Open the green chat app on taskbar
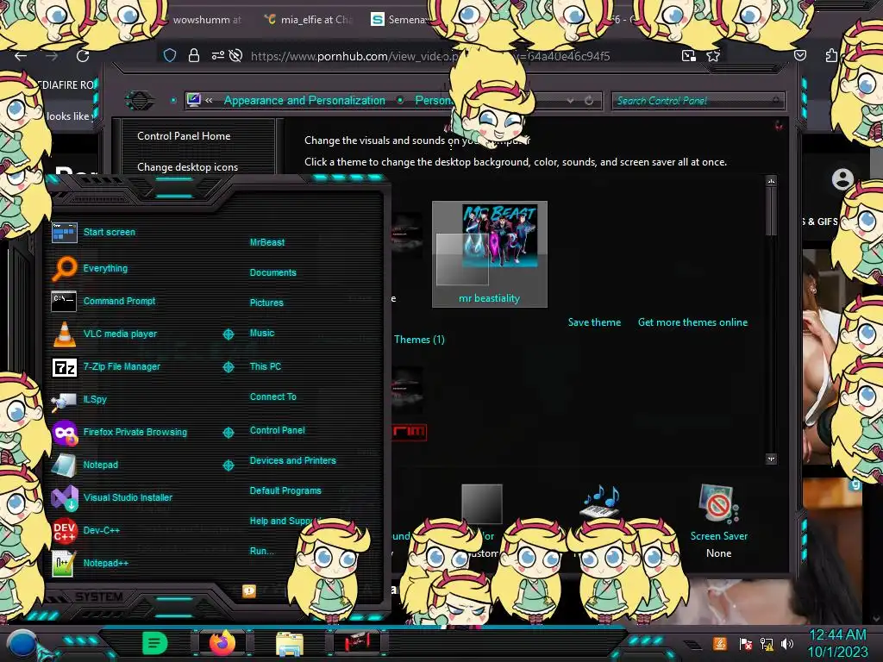This screenshot has height=662, width=883. 154,643
